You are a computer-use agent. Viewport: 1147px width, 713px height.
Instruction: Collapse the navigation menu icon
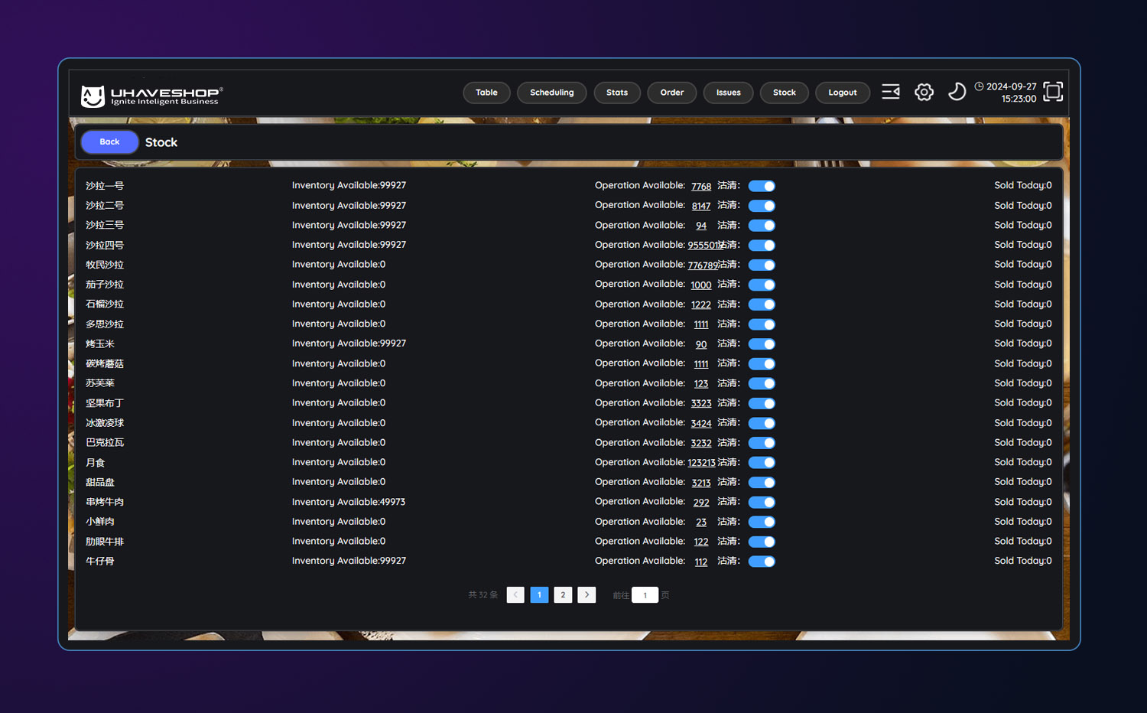[891, 93]
